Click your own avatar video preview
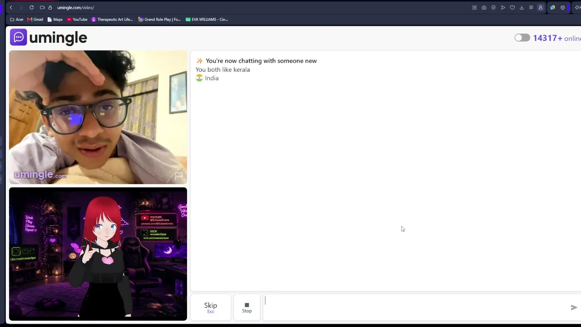 coord(98,254)
